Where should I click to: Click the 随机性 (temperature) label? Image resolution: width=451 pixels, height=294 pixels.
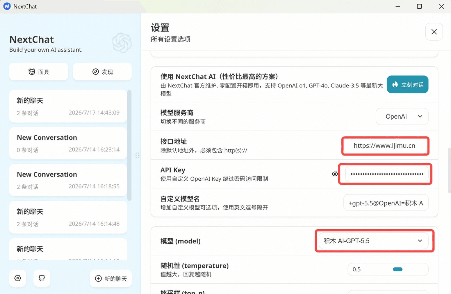[195, 266]
